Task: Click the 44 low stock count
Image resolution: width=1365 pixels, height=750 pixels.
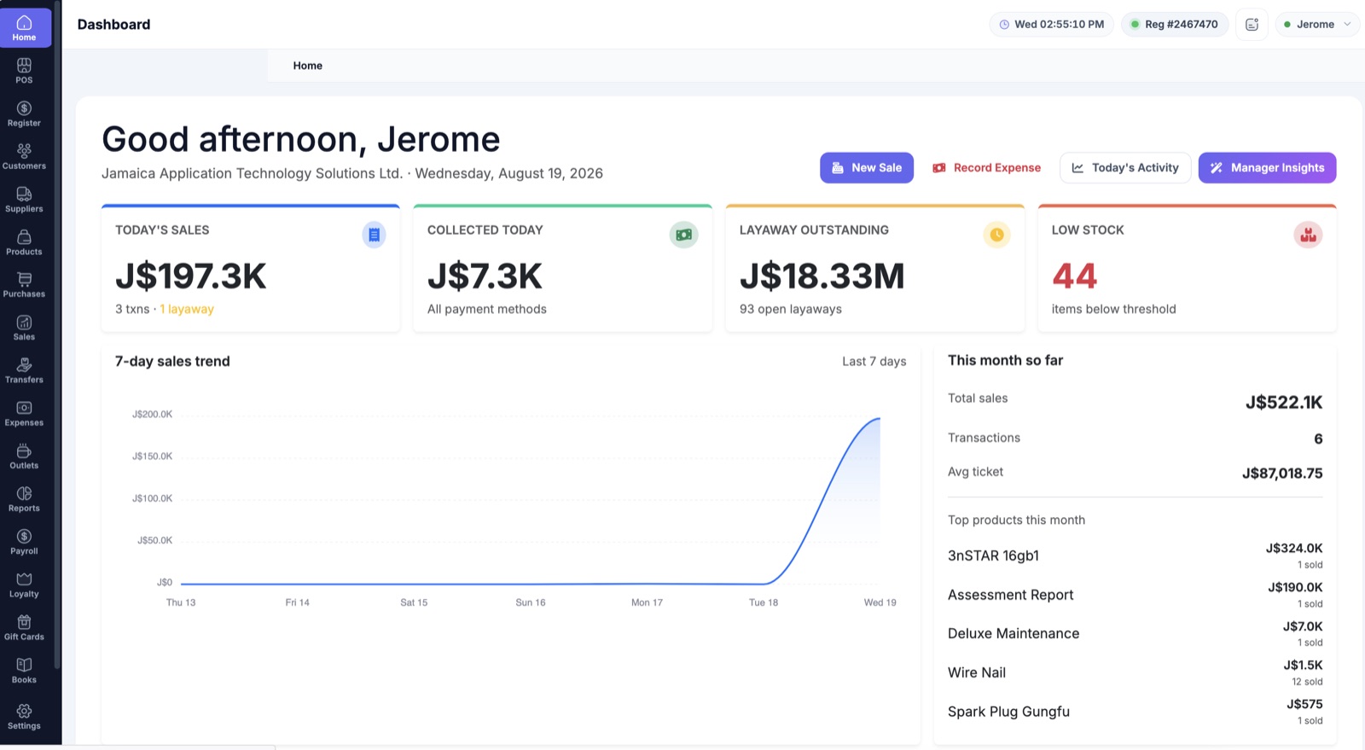Action: [x=1075, y=276]
